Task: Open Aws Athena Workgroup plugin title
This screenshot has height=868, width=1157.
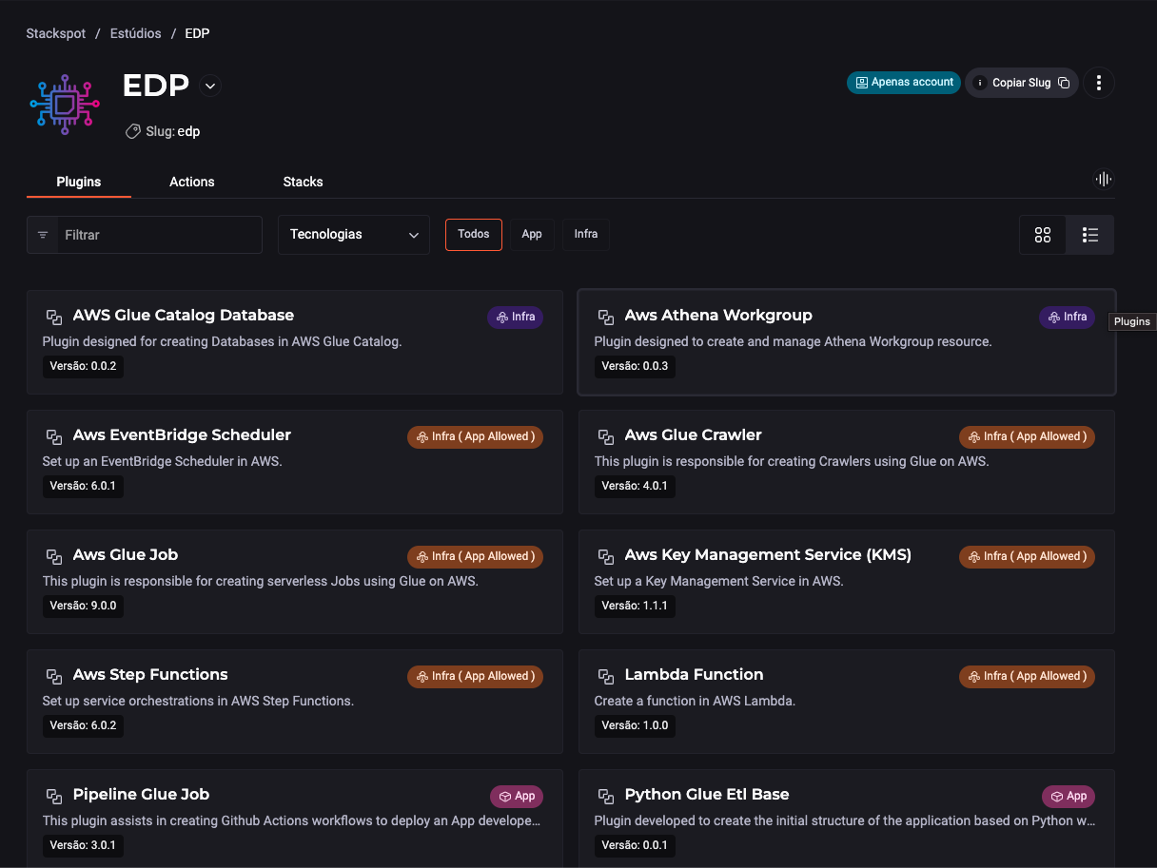Action: pos(718,316)
